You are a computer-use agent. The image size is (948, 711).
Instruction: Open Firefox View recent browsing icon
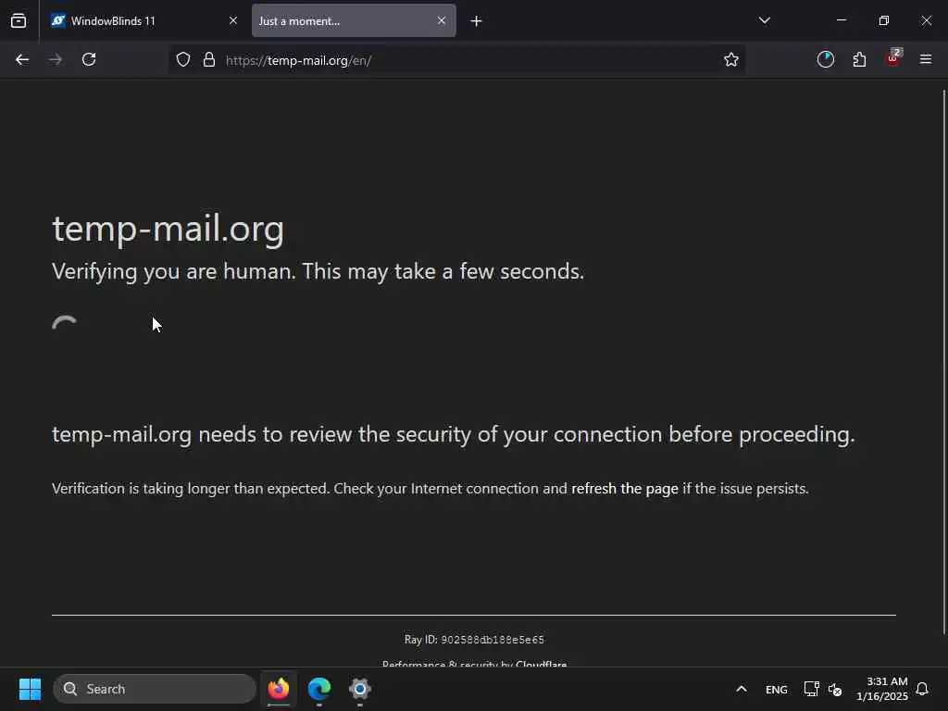[x=19, y=21]
